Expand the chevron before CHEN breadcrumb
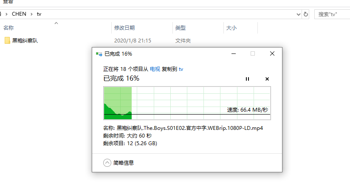Viewport: 350px width, 191px height. click(6, 14)
